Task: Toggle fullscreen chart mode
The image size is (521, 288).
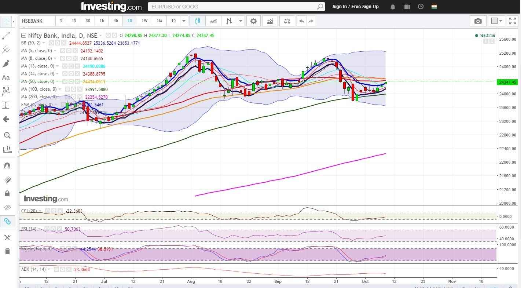Action: click(512, 21)
